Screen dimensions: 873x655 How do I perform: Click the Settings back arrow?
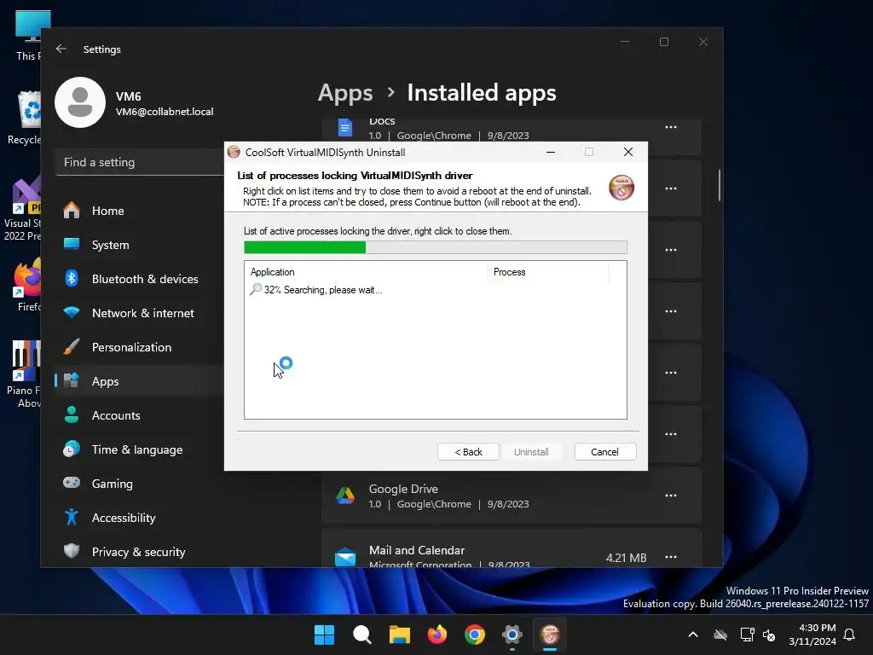[61, 49]
